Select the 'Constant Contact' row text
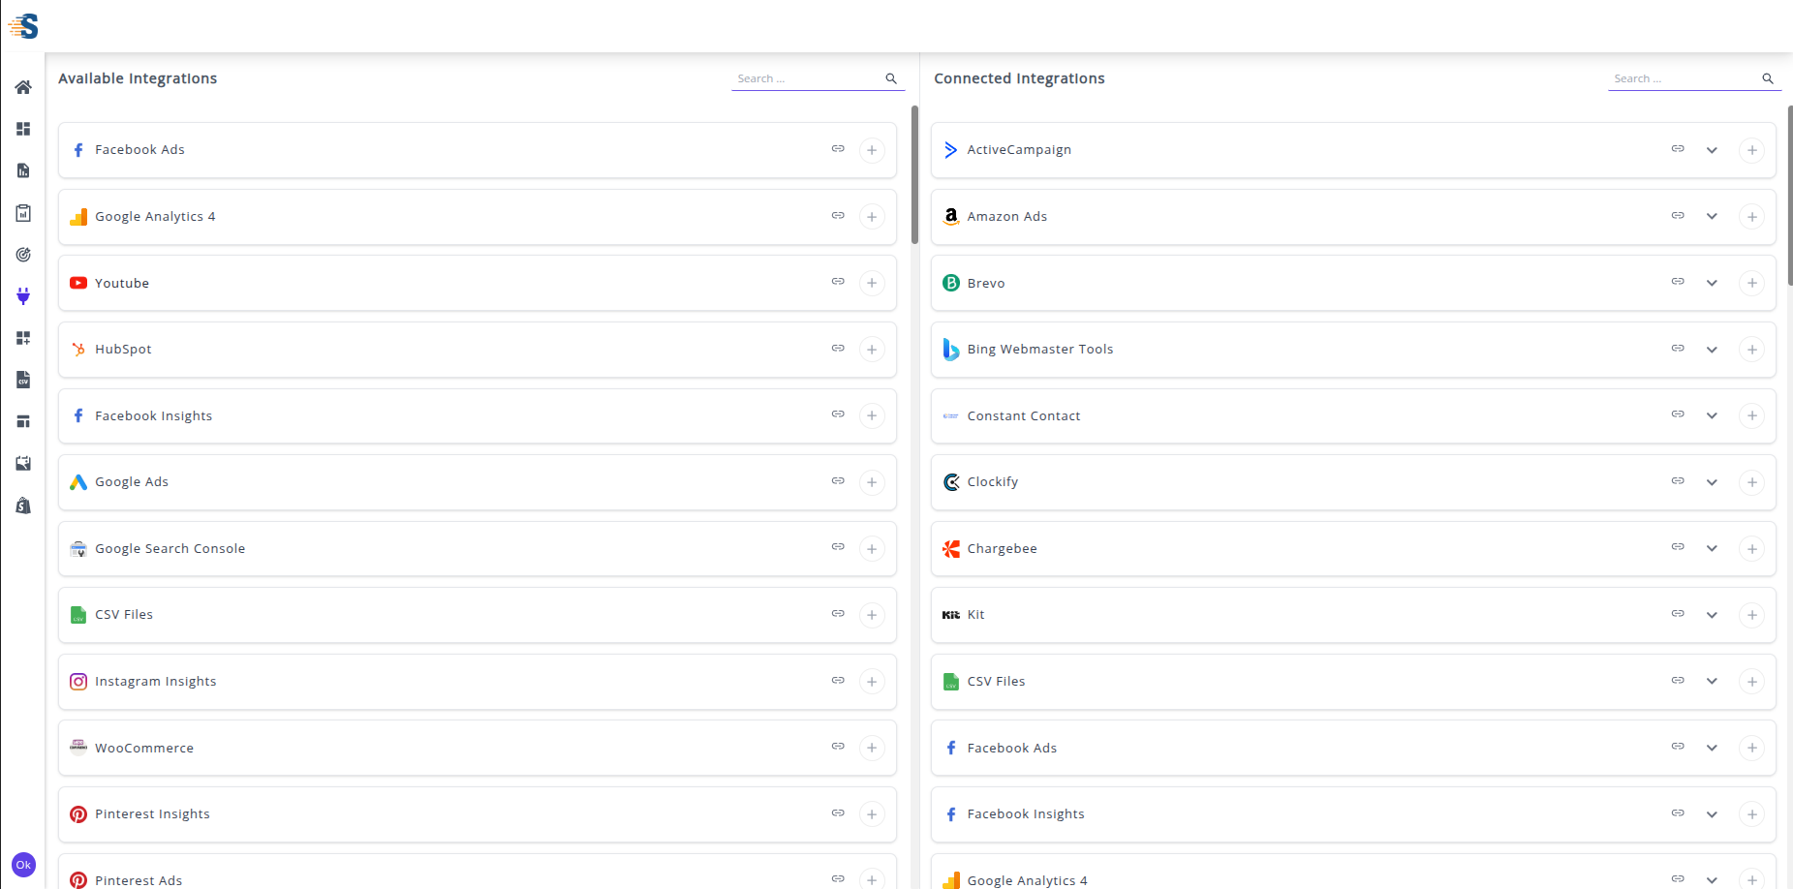Viewport: 1793px width, 889px height. (1024, 416)
